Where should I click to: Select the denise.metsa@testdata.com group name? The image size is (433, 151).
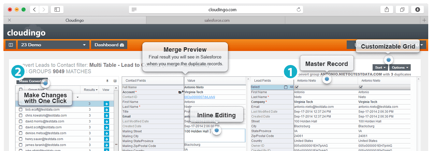click(x=46, y=133)
